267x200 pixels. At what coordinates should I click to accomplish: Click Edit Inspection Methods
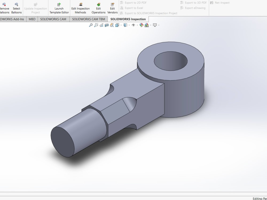tap(80, 7)
